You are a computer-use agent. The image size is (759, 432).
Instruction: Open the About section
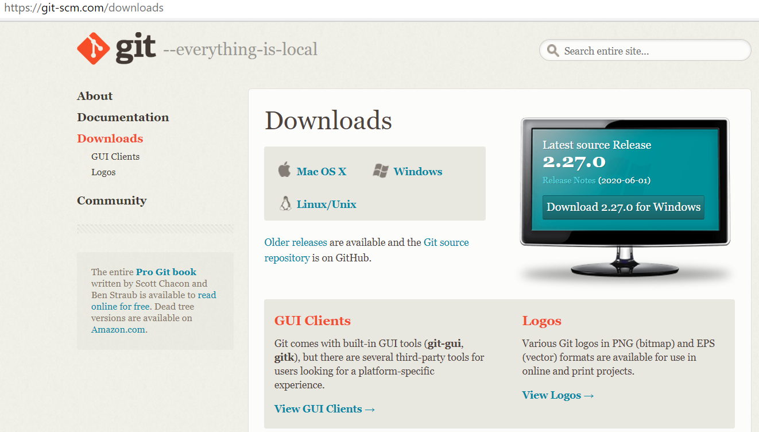(95, 96)
